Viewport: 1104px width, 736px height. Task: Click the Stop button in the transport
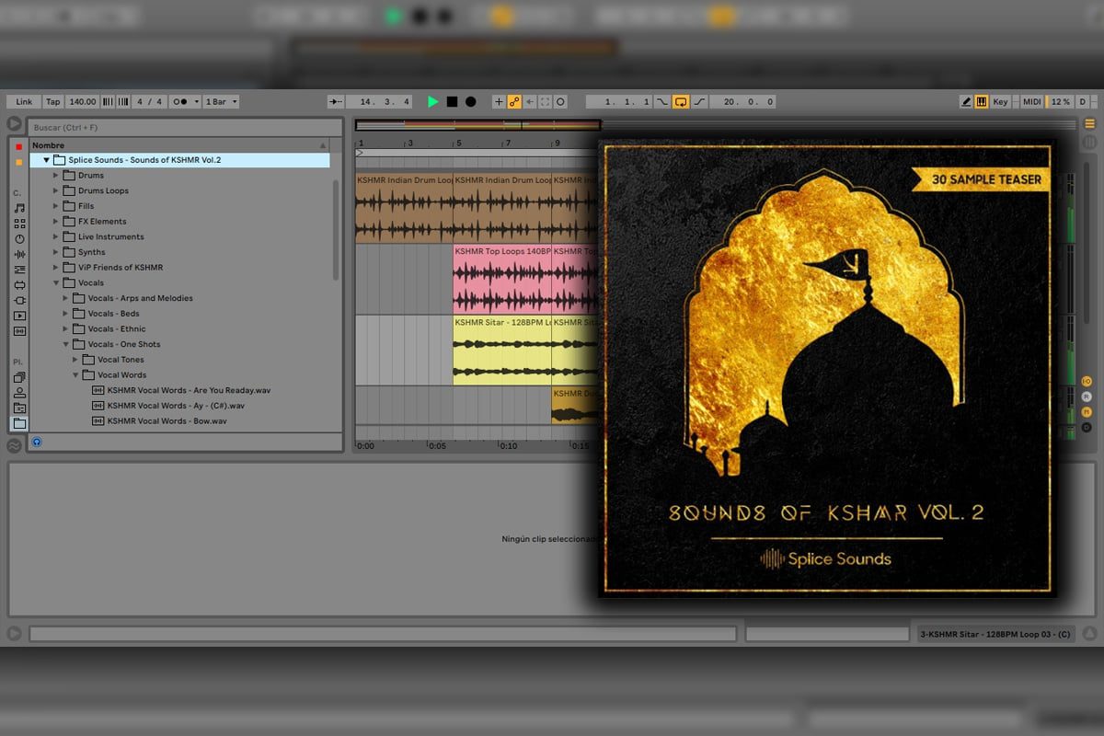click(452, 102)
